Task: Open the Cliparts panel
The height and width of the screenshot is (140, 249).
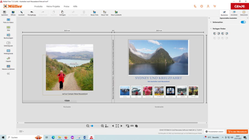Action: [x=8, y=59]
